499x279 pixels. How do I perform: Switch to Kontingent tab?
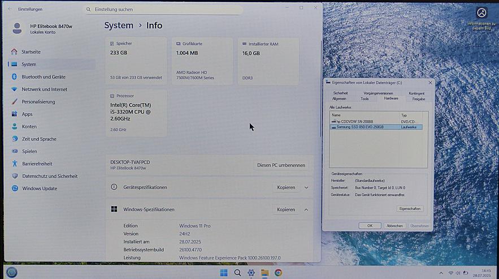(416, 93)
